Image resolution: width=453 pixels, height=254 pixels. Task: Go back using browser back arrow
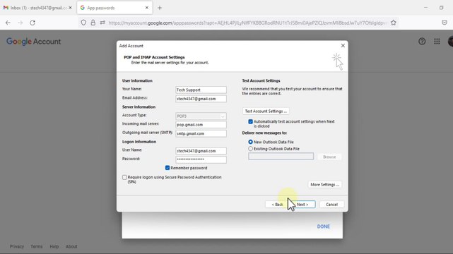pyautogui.click(x=8, y=23)
